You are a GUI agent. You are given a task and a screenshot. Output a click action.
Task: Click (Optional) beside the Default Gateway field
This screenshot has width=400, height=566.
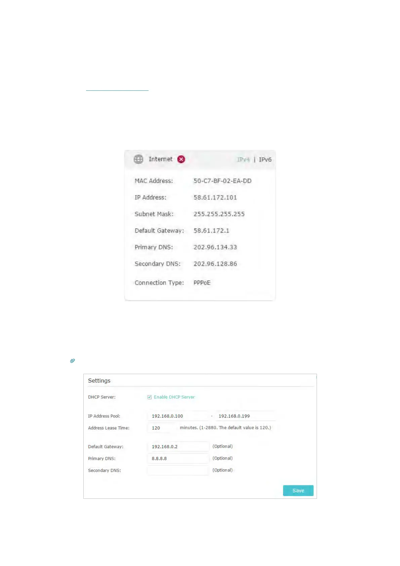coord(223,446)
